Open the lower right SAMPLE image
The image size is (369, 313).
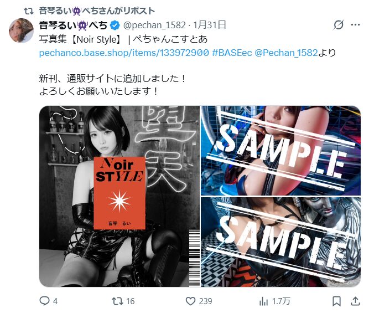(x=280, y=242)
